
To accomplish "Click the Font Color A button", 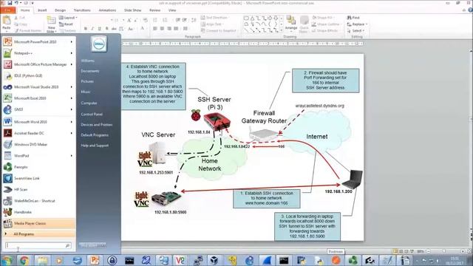I will pos(143,29).
